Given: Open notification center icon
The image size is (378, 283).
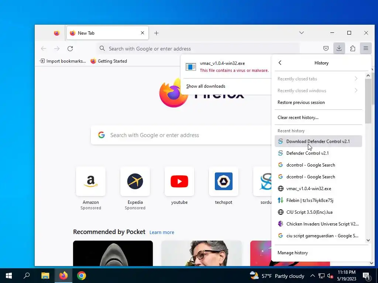Looking at the screenshot, I should [x=366, y=276].
